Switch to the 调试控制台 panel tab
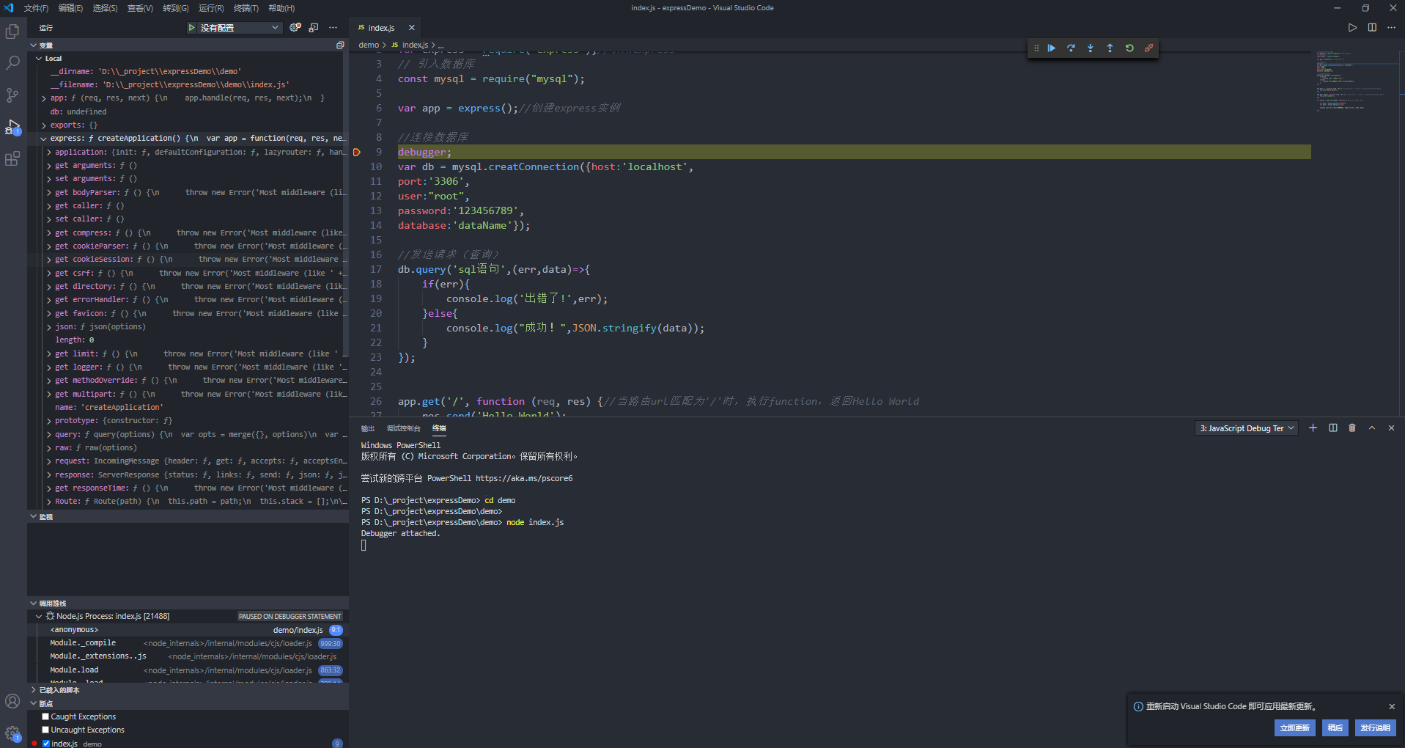This screenshot has height=748, width=1405. pyautogui.click(x=403, y=428)
